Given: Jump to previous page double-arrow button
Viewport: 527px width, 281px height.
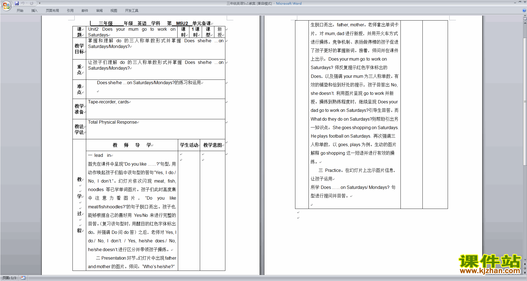Looking at the screenshot, I should 525,264.
